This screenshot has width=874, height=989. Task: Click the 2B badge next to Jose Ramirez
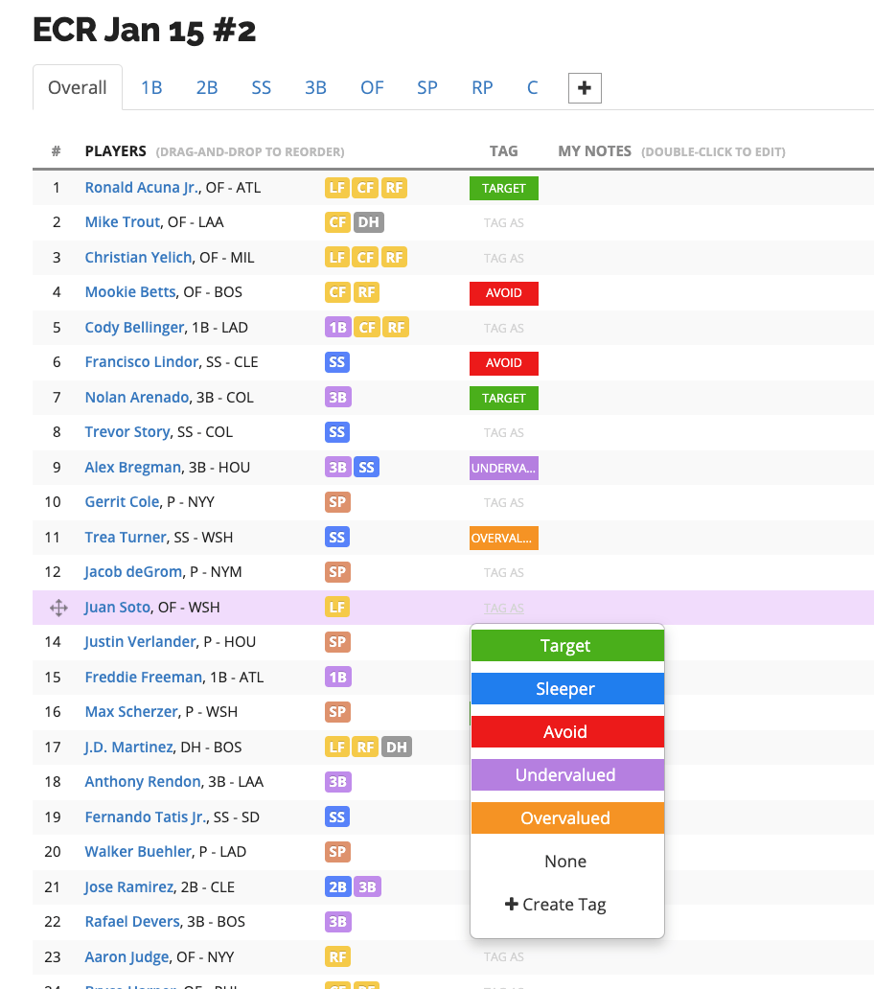coord(337,886)
